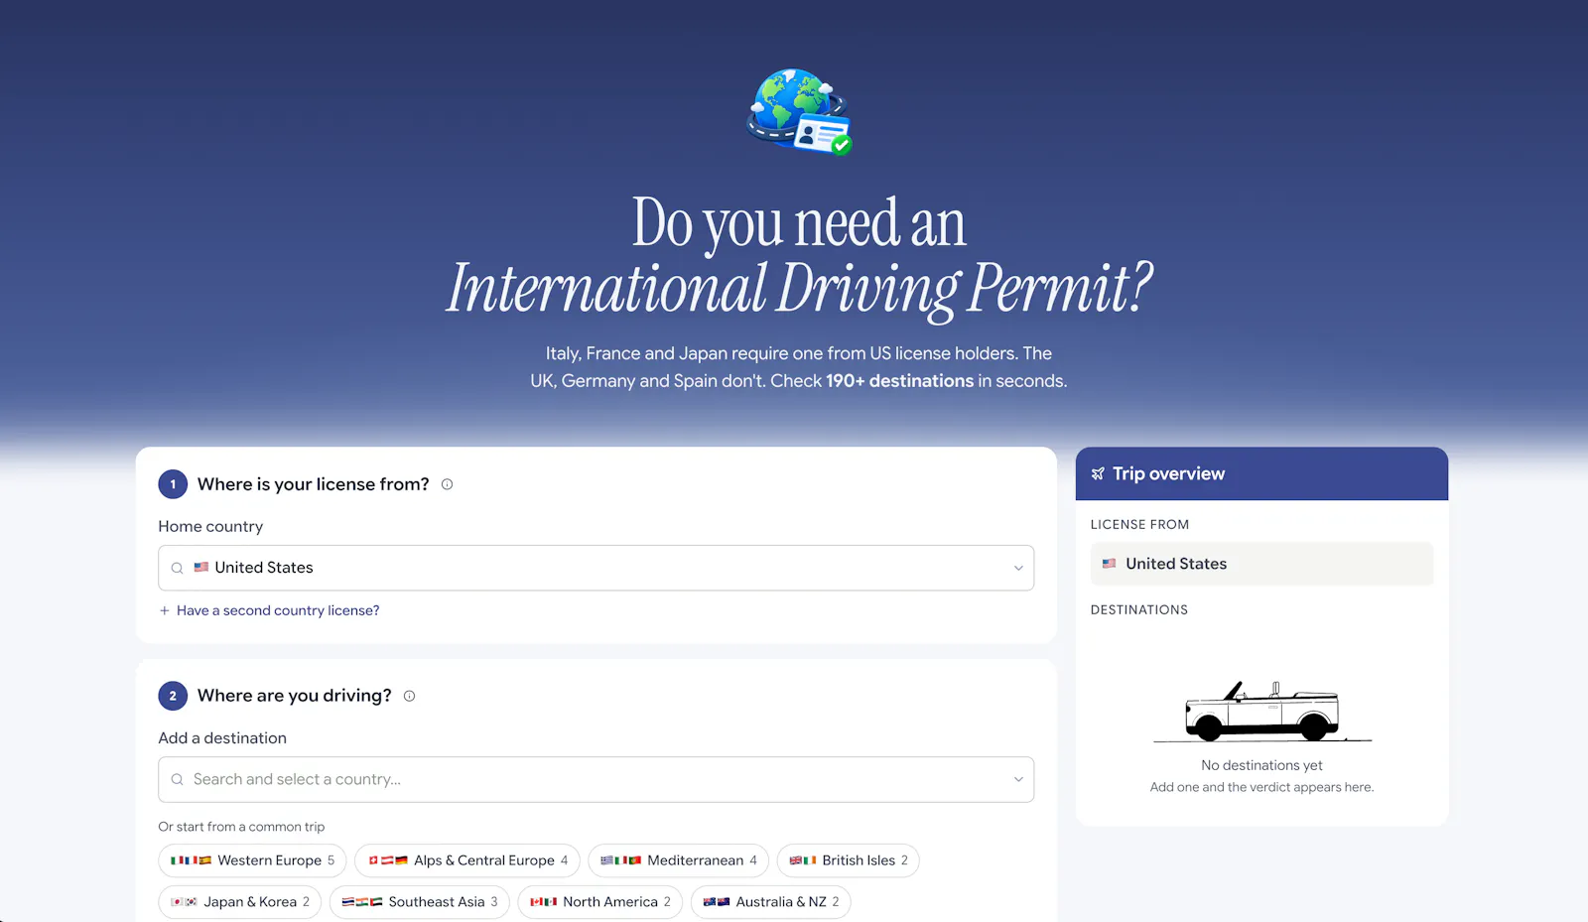Click the 'Add a destination' label
The width and height of the screenshot is (1588, 922).
point(222,738)
